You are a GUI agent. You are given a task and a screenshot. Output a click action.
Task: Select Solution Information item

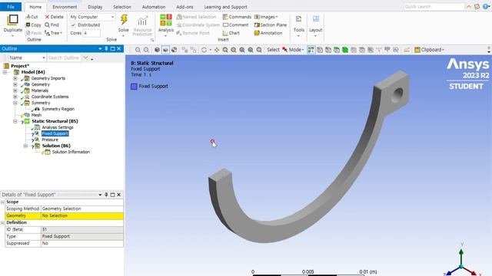[71, 152]
